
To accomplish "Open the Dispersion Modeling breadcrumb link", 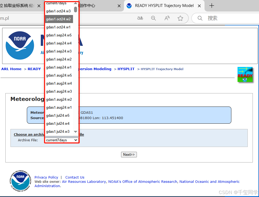I will [96, 69].
